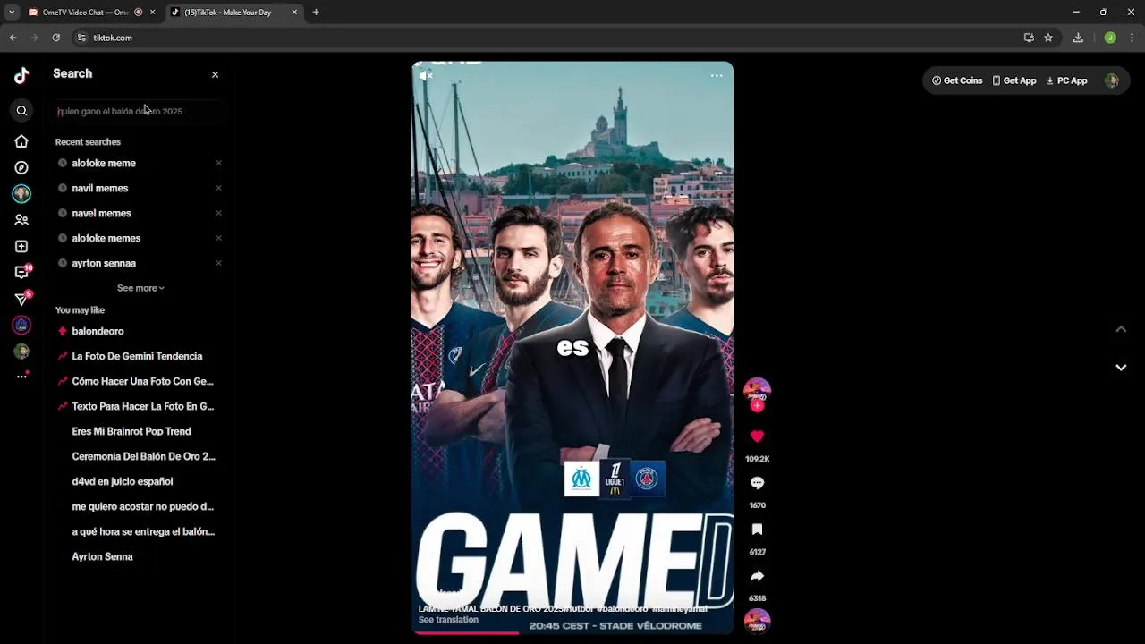Open suggested search 'balondeoro'
The width and height of the screenshot is (1145, 644).
tap(98, 331)
